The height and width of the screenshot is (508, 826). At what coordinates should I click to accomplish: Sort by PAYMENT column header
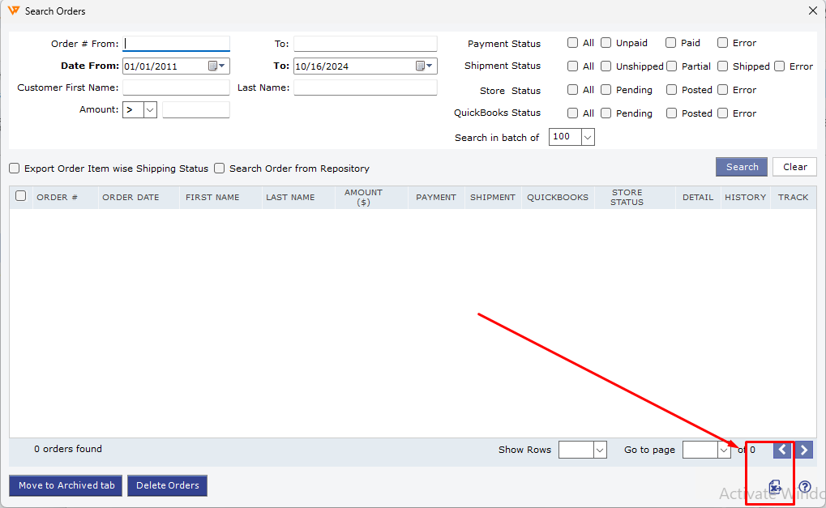point(435,197)
